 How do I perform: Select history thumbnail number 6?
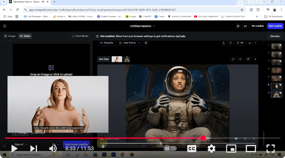tap(276, 86)
